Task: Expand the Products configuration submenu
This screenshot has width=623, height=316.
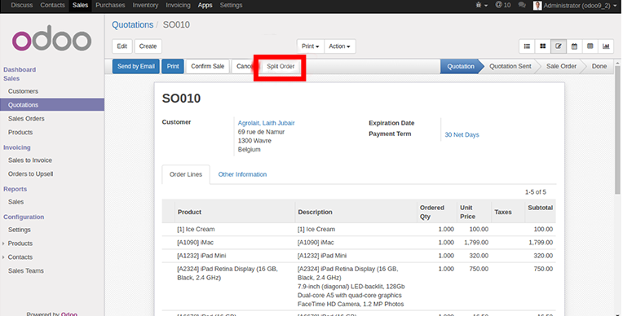Action: (x=20, y=244)
